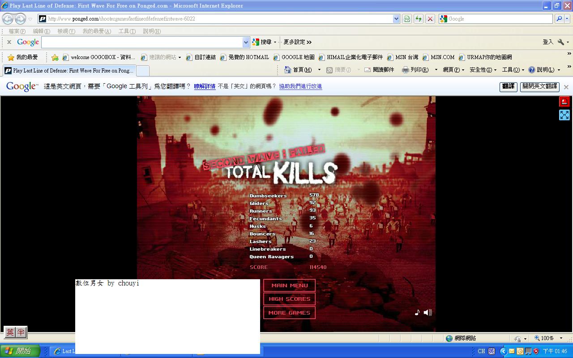
Task: Open the Home 首頁 icon
Action: pyautogui.click(x=288, y=70)
